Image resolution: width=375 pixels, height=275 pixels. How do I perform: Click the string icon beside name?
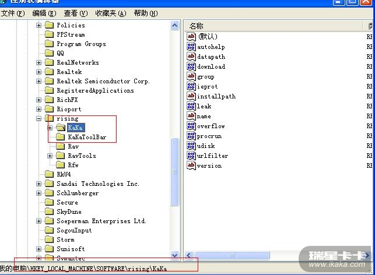click(191, 116)
